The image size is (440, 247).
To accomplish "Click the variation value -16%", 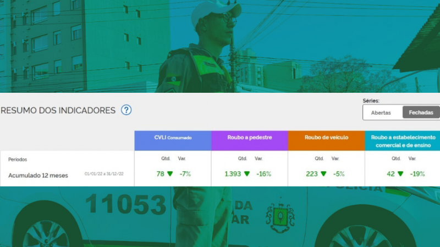I will (264, 174).
